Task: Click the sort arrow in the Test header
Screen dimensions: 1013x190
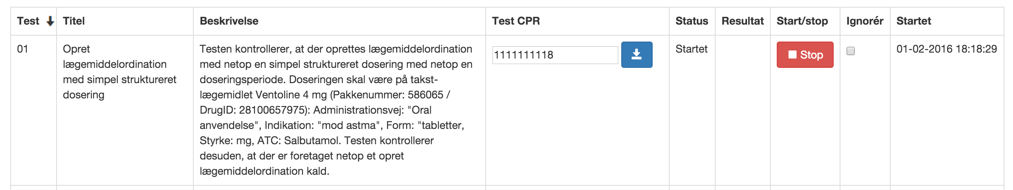Action: pos(50,21)
